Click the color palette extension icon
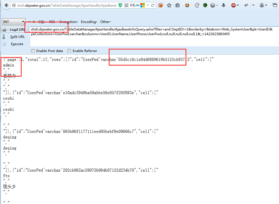Screen dimensions: 279x204 click(197, 5)
